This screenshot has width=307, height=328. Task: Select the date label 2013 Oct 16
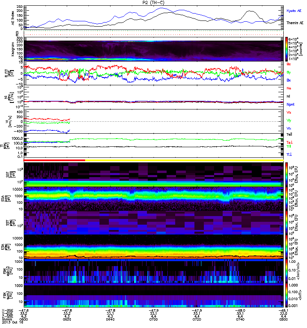(13, 323)
